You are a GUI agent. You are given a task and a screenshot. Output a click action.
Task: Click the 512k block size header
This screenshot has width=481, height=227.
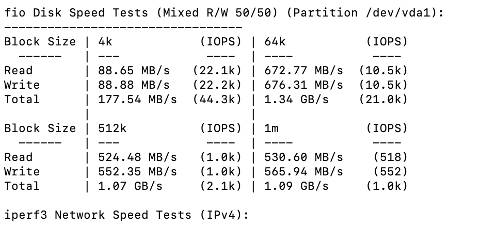click(113, 128)
